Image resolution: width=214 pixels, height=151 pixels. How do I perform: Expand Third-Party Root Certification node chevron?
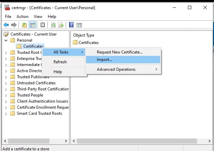pos(6,89)
